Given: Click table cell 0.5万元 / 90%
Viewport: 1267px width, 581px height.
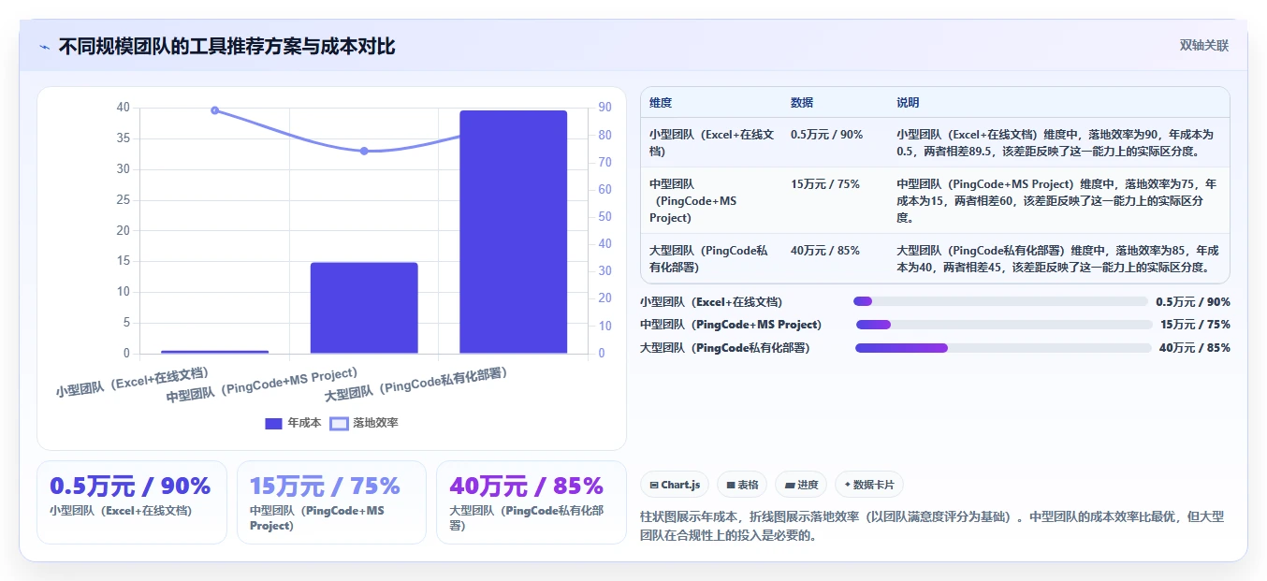Looking at the screenshot, I should [x=827, y=134].
